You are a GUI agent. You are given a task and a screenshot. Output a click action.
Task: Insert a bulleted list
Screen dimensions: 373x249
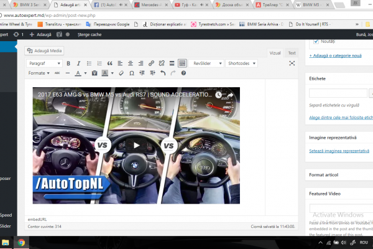pos(89,63)
